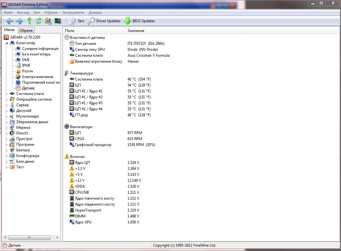Click the Вентилятори fan icon
Viewport: 341px width, 251px height.
(67, 127)
